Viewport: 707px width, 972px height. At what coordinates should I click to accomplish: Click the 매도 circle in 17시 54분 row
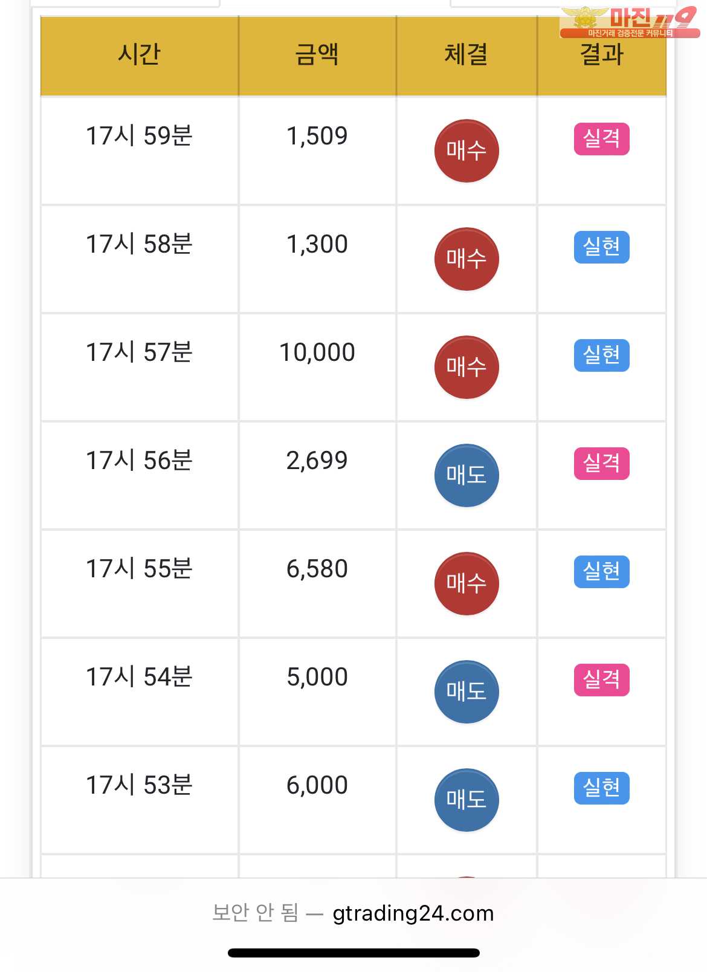point(466,692)
